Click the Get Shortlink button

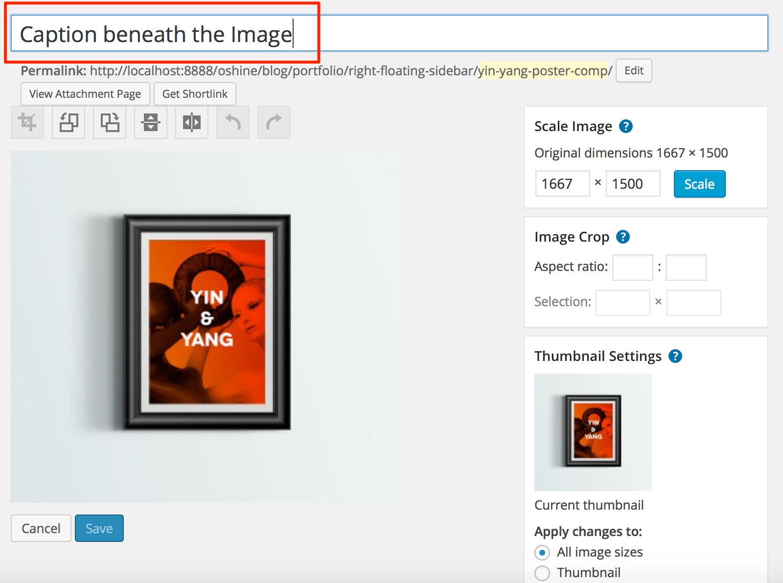195,94
